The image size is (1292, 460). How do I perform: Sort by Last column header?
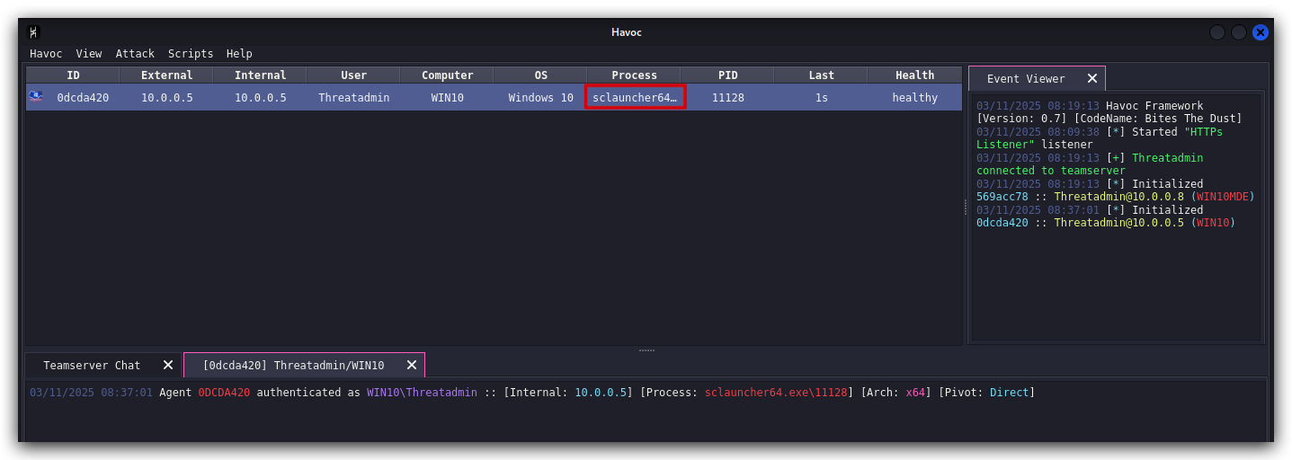821,75
